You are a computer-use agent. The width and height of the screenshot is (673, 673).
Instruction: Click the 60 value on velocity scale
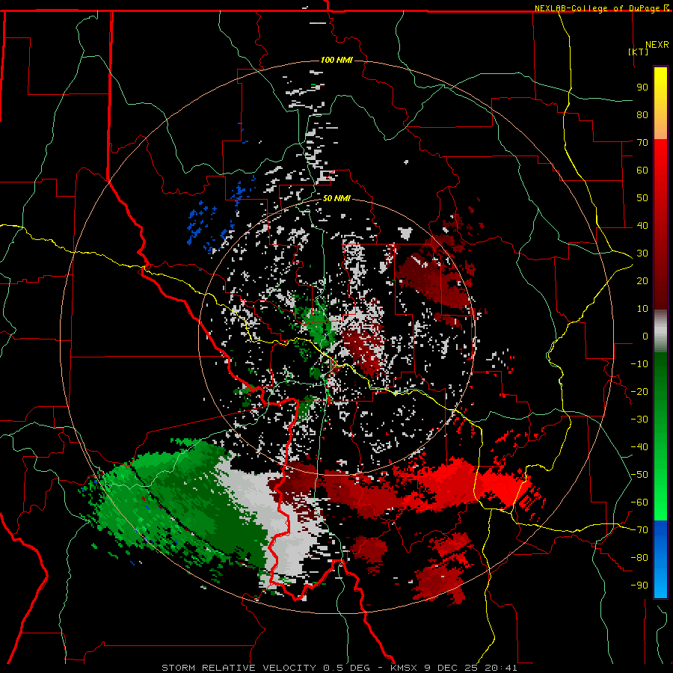click(x=642, y=170)
